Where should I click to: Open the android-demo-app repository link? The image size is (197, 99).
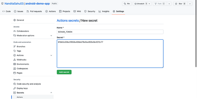37,4
